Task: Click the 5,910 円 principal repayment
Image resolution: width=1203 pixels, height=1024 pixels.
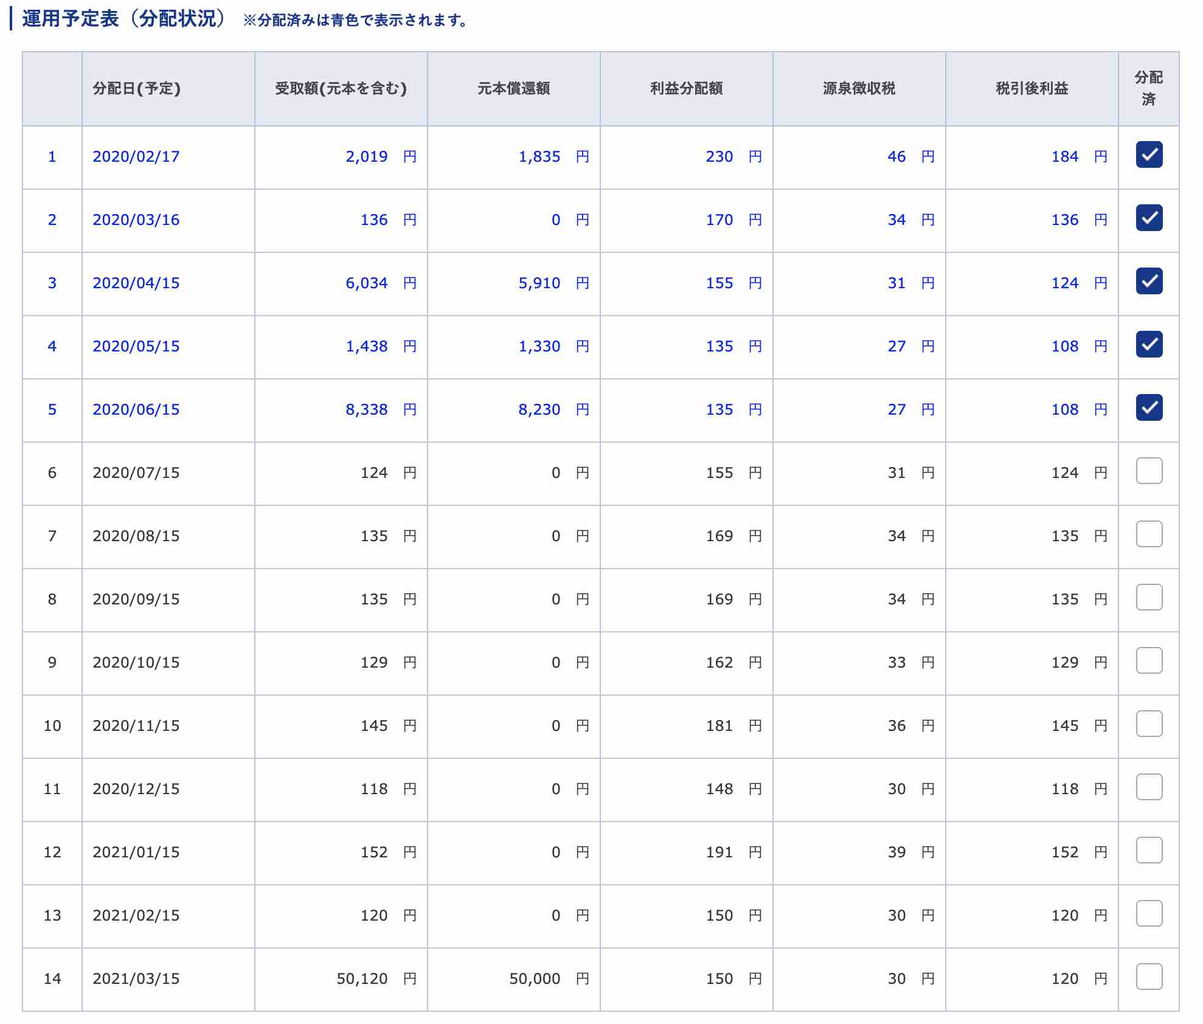Action: point(553,283)
